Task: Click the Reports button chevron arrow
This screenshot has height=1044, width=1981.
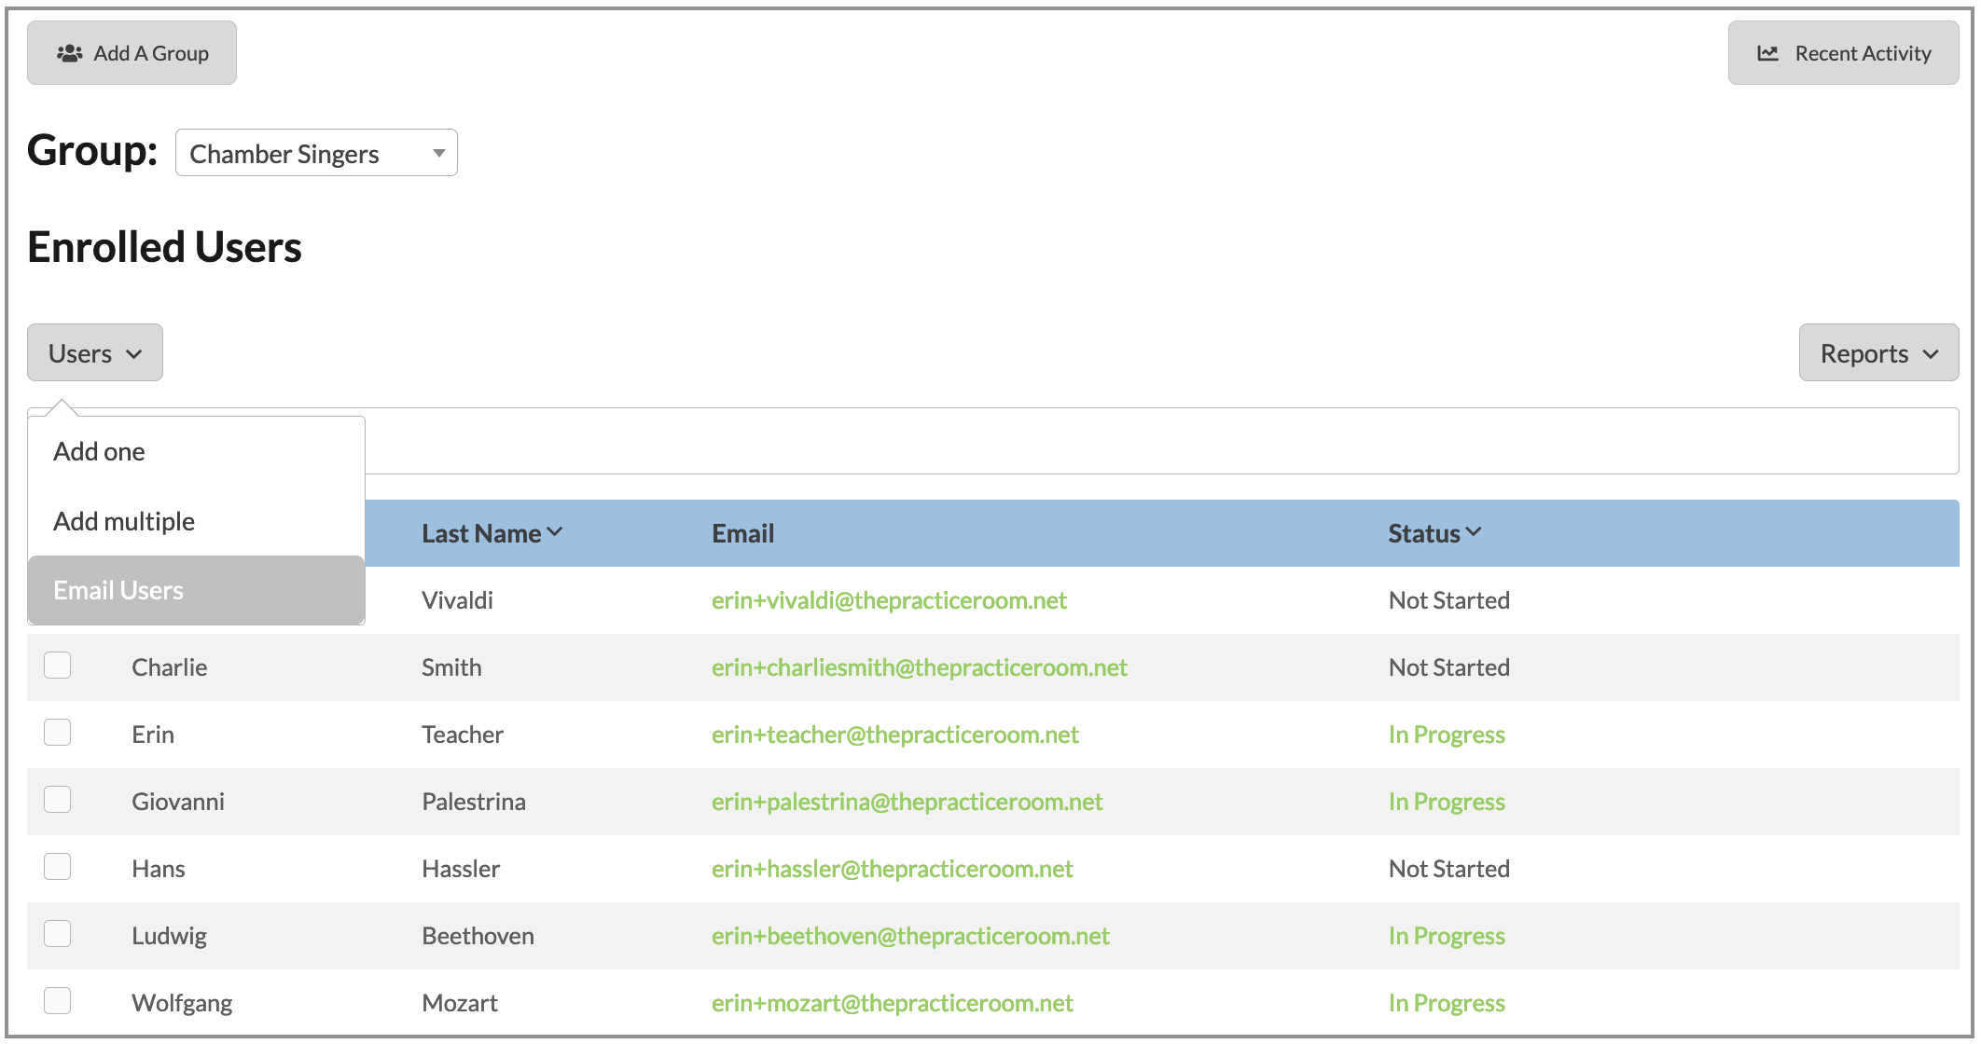Action: (x=1931, y=354)
